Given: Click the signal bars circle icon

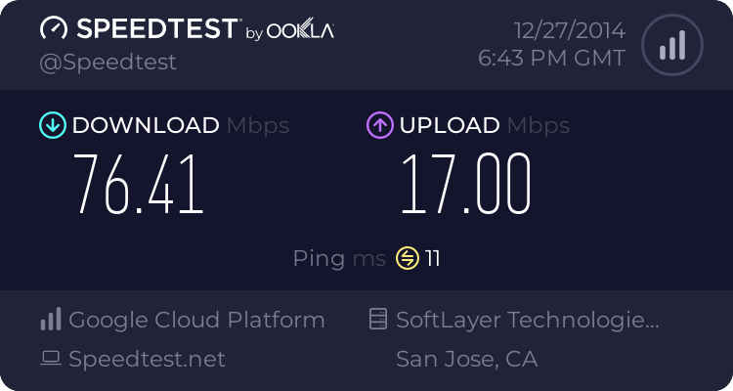Looking at the screenshot, I should [x=670, y=44].
